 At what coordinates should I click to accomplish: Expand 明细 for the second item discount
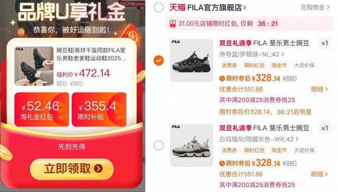coord(319,174)
